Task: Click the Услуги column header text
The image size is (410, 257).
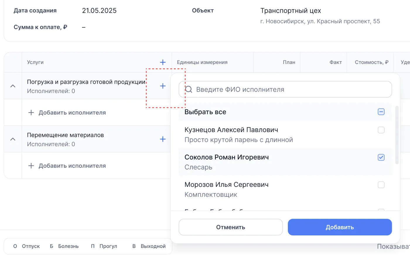Action: [35, 62]
